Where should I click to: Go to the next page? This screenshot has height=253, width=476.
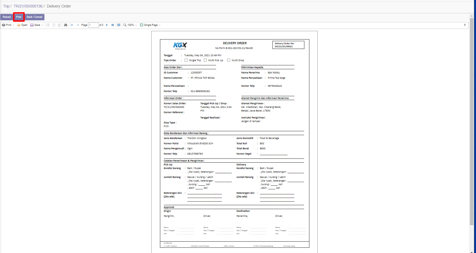(x=107, y=25)
